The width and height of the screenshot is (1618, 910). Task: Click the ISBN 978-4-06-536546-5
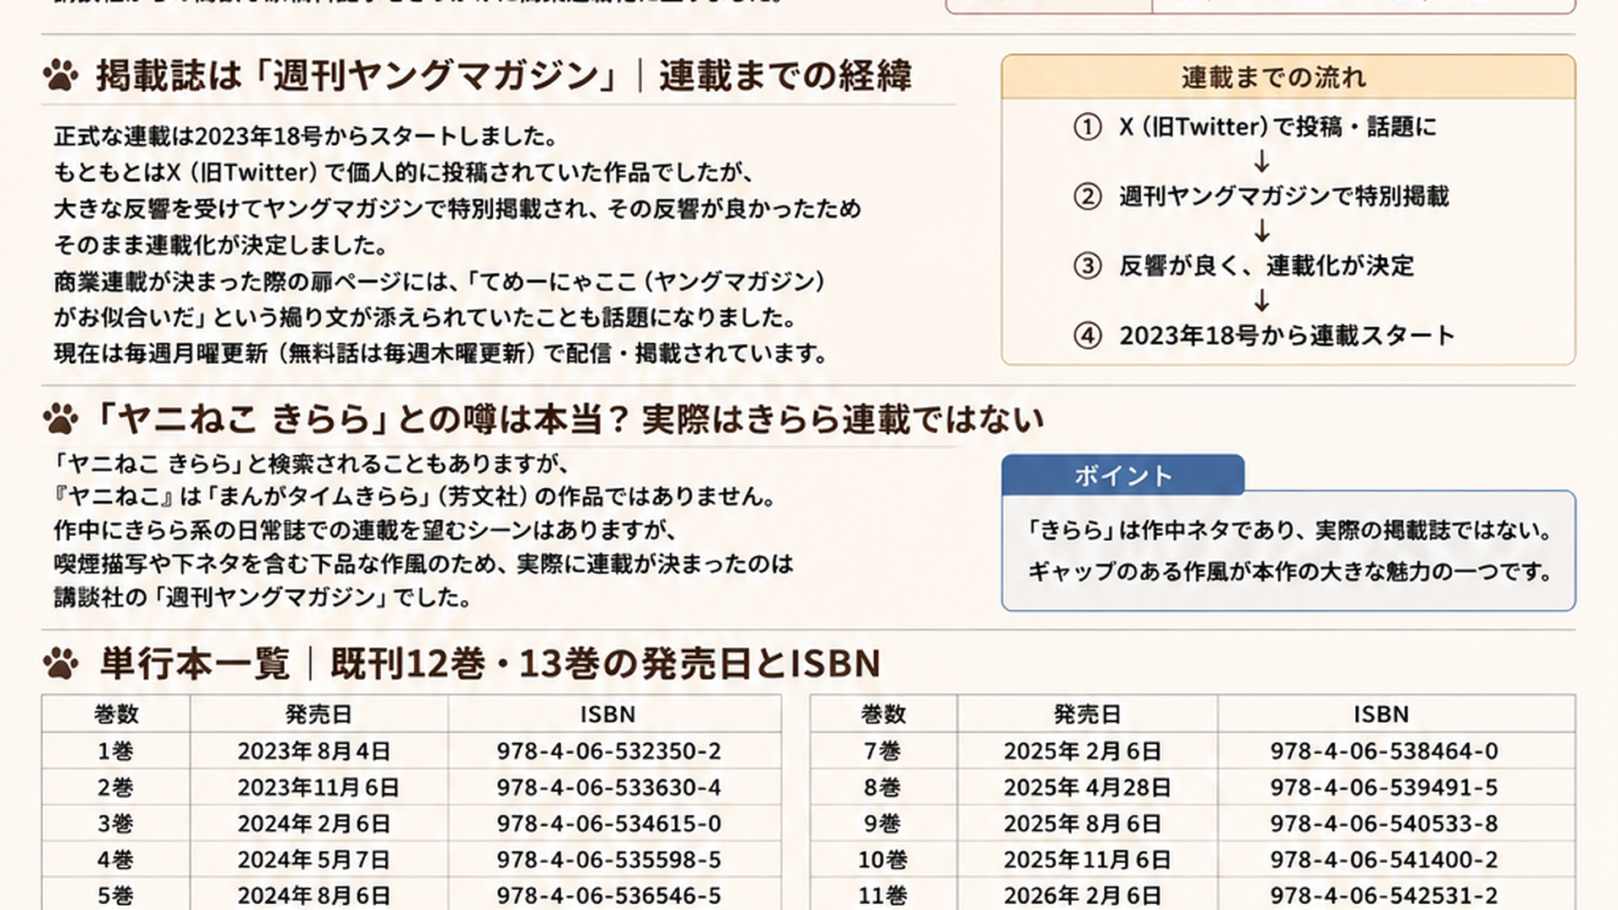coord(608,895)
